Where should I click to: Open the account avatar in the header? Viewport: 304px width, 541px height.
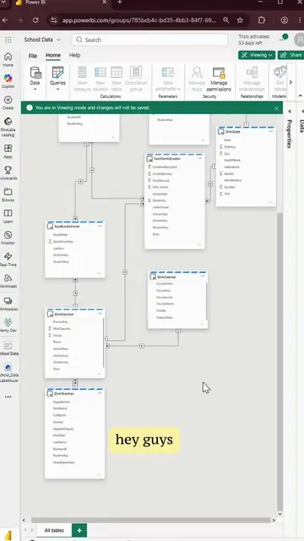(299, 40)
